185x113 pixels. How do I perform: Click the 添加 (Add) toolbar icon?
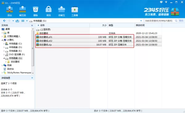[x=10, y=10]
